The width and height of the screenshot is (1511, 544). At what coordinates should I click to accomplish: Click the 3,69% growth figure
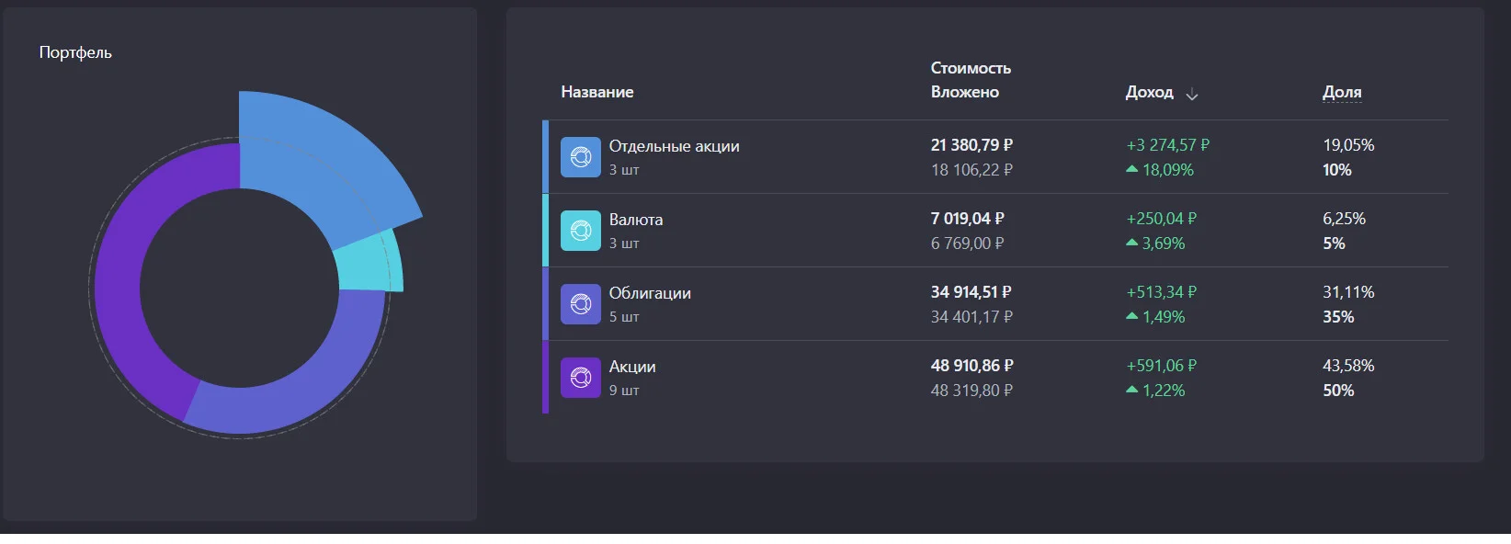[1164, 244]
